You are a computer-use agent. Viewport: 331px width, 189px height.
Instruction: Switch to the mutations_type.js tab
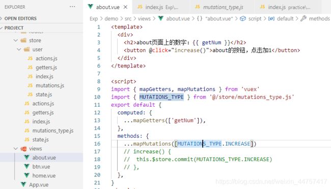[x=223, y=7]
